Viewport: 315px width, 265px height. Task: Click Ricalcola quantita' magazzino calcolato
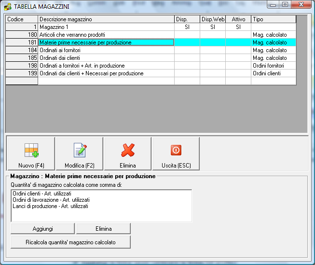(70, 242)
